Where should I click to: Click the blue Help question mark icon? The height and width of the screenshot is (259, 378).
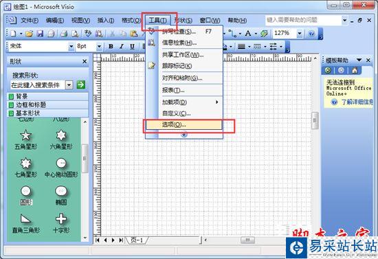click(x=311, y=34)
